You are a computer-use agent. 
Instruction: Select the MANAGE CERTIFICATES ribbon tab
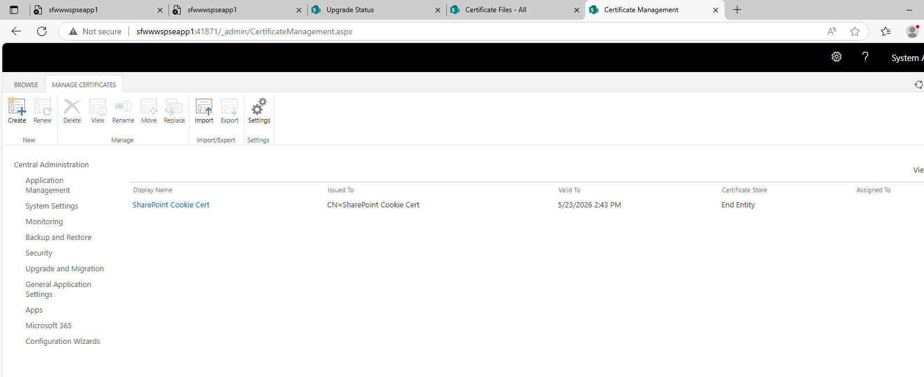pyautogui.click(x=84, y=85)
